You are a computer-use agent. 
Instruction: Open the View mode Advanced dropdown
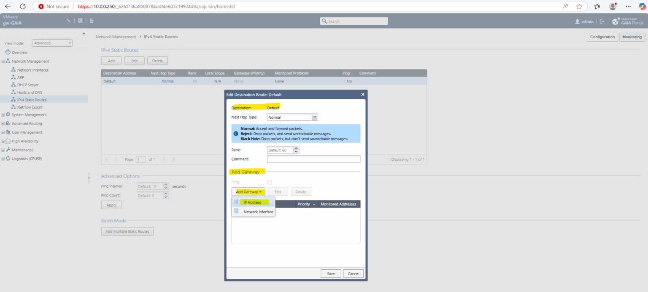point(51,42)
